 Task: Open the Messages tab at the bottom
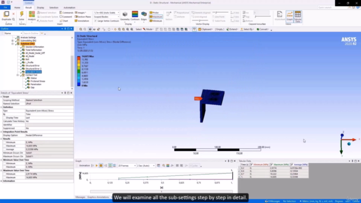click(80, 197)
